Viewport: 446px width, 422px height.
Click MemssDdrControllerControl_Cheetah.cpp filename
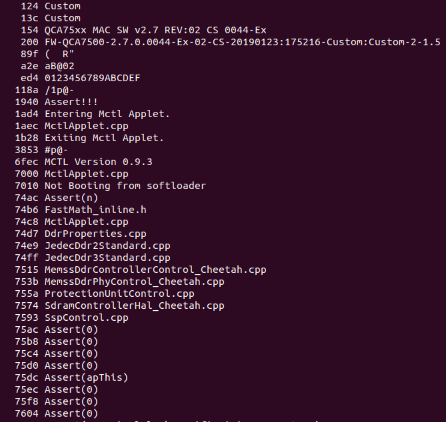click(x=155, y=270)
